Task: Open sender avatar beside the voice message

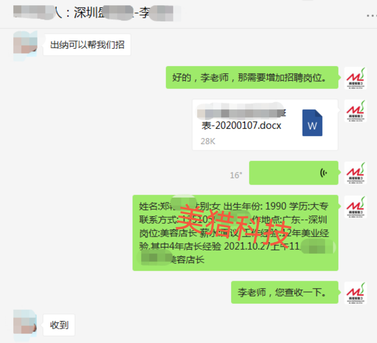Action: (x=356, y=173)
